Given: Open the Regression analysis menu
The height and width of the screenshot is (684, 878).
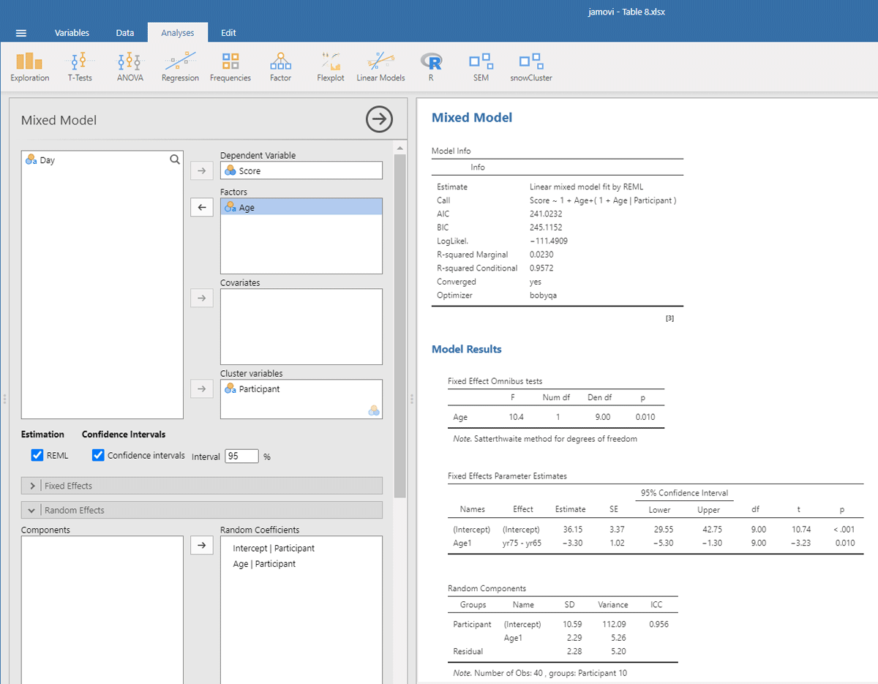Looking at the screenshot, I should click(180, 67).
